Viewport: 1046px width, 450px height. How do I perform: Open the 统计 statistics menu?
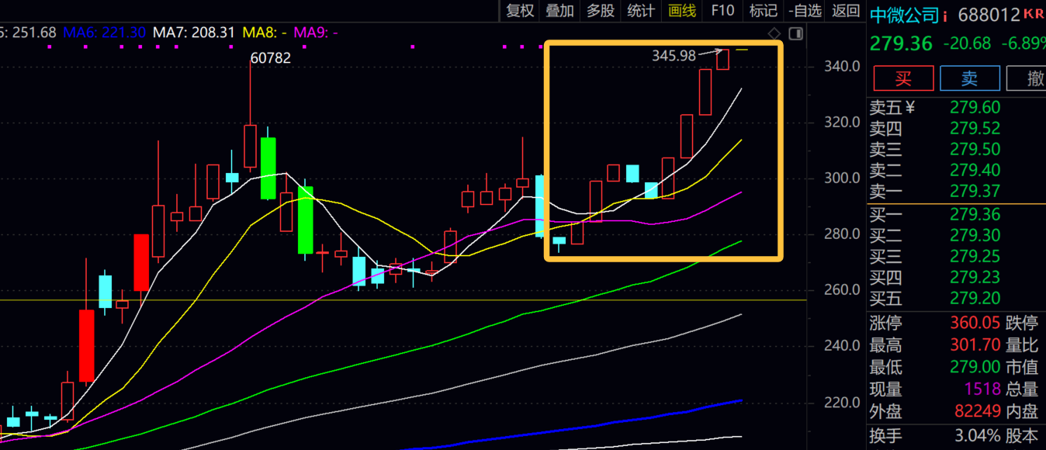641,10
